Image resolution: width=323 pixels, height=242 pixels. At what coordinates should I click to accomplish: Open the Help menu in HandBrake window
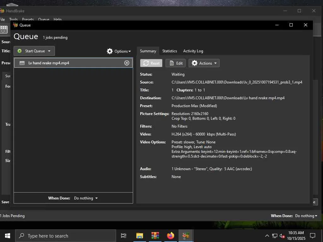[57, 19]
